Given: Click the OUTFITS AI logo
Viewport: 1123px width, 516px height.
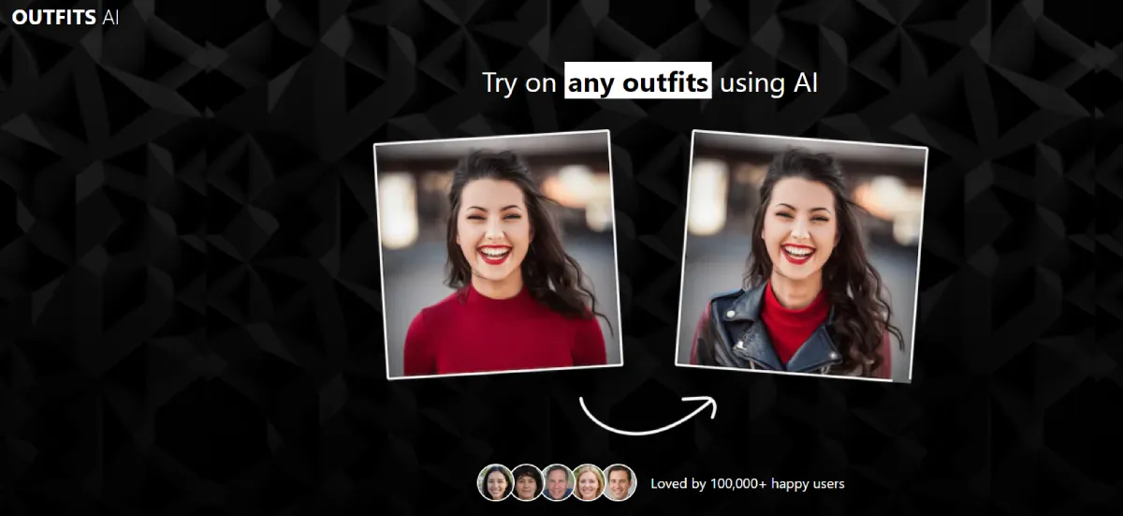Looking at the screenshot, I should pos(65,17).
